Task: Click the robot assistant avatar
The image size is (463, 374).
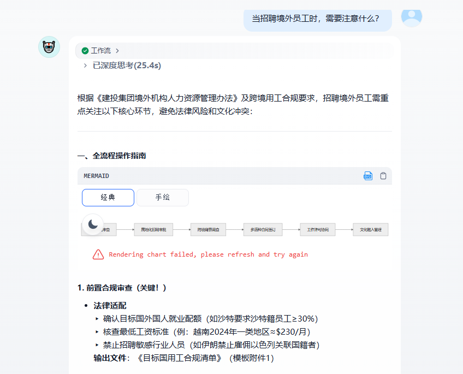Action: point(49,48)
